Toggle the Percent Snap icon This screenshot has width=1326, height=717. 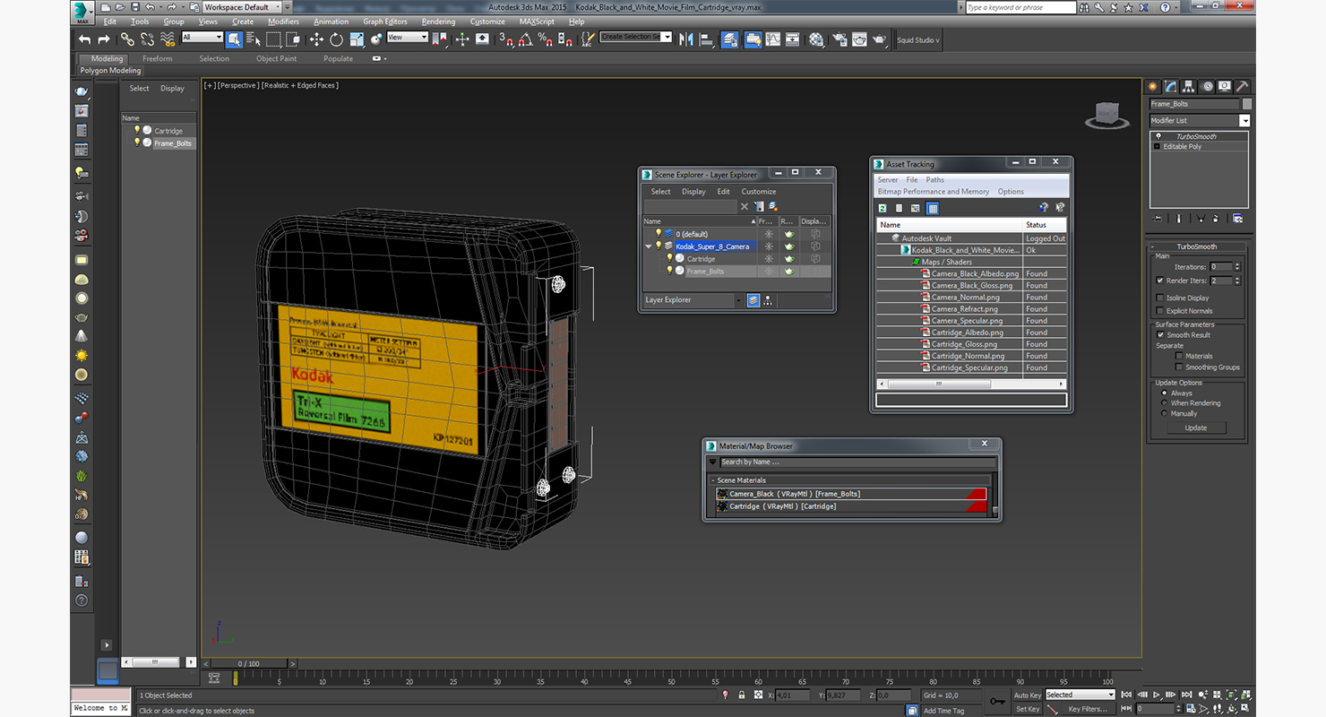tap(546, 39)
